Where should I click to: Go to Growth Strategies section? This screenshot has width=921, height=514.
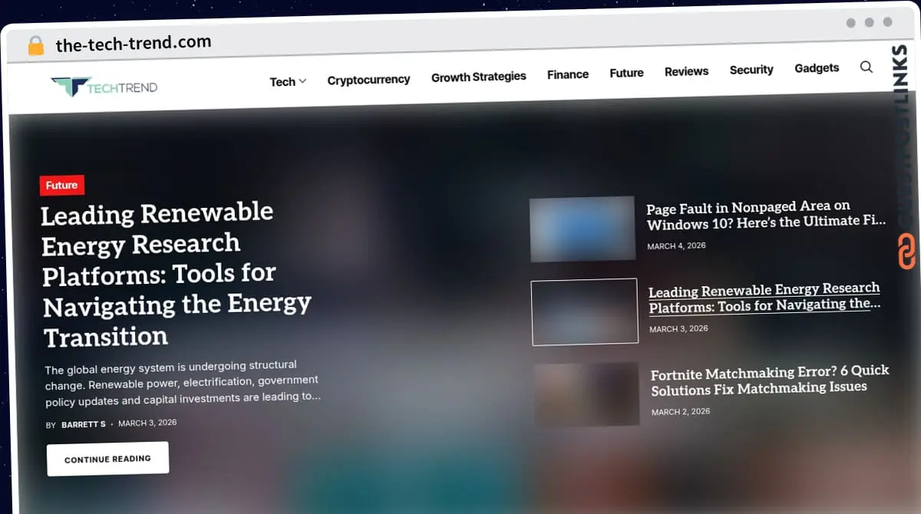(478, 77)
